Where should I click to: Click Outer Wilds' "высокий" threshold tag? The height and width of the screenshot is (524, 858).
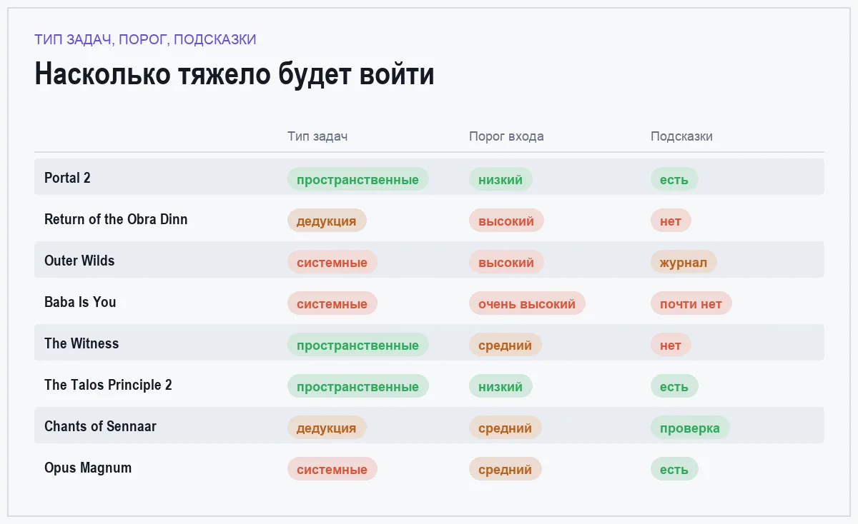click(506, 262)
